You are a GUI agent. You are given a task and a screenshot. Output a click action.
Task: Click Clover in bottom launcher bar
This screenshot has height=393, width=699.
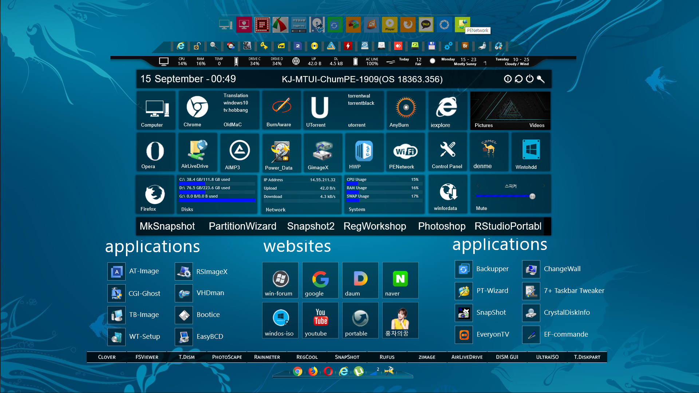pyautogui.click(x=107, y=357)
